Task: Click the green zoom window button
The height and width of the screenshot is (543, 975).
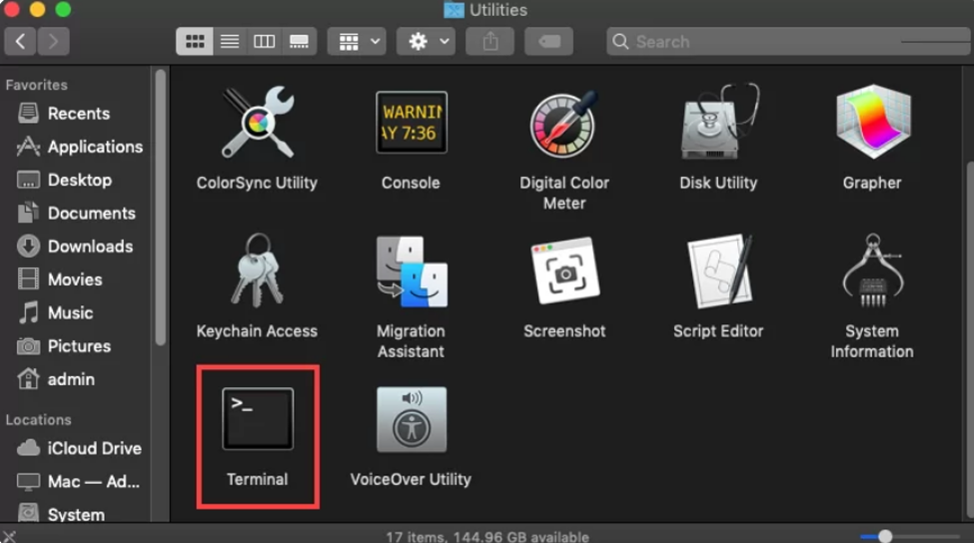Action: tap(63, 9)
